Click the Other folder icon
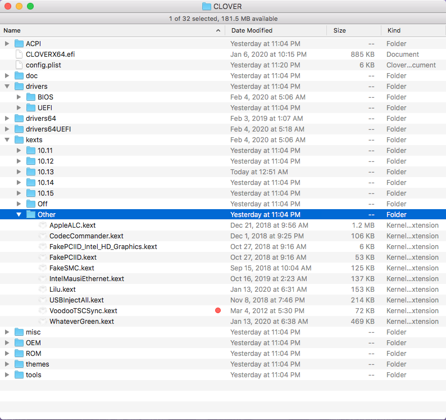This screenshot has width=446, height=420. point(31,214)
